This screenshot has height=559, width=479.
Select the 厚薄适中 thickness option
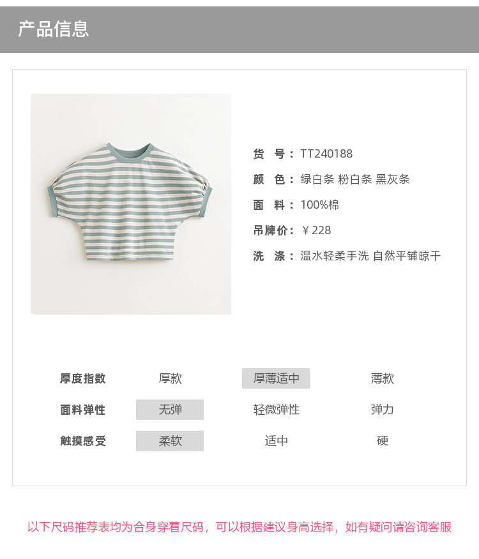[276, 378]
